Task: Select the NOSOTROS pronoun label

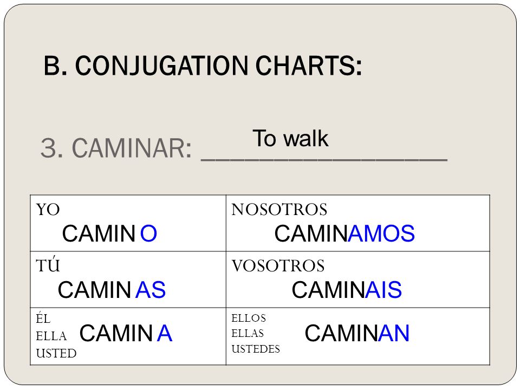Action: [x=279, y=210]
